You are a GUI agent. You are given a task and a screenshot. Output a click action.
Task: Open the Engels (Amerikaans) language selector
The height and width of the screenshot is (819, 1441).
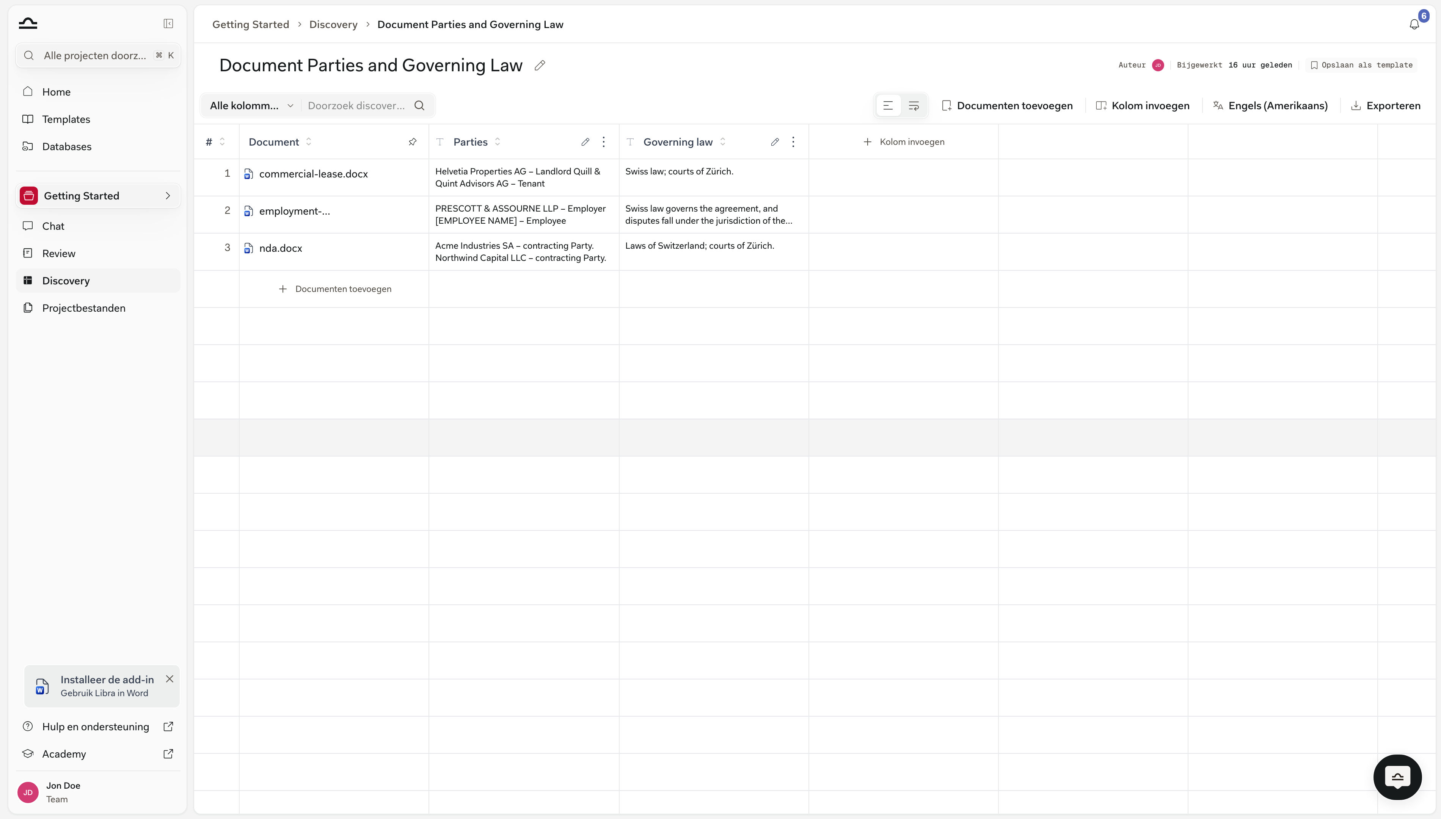(x=1271, y=106)
